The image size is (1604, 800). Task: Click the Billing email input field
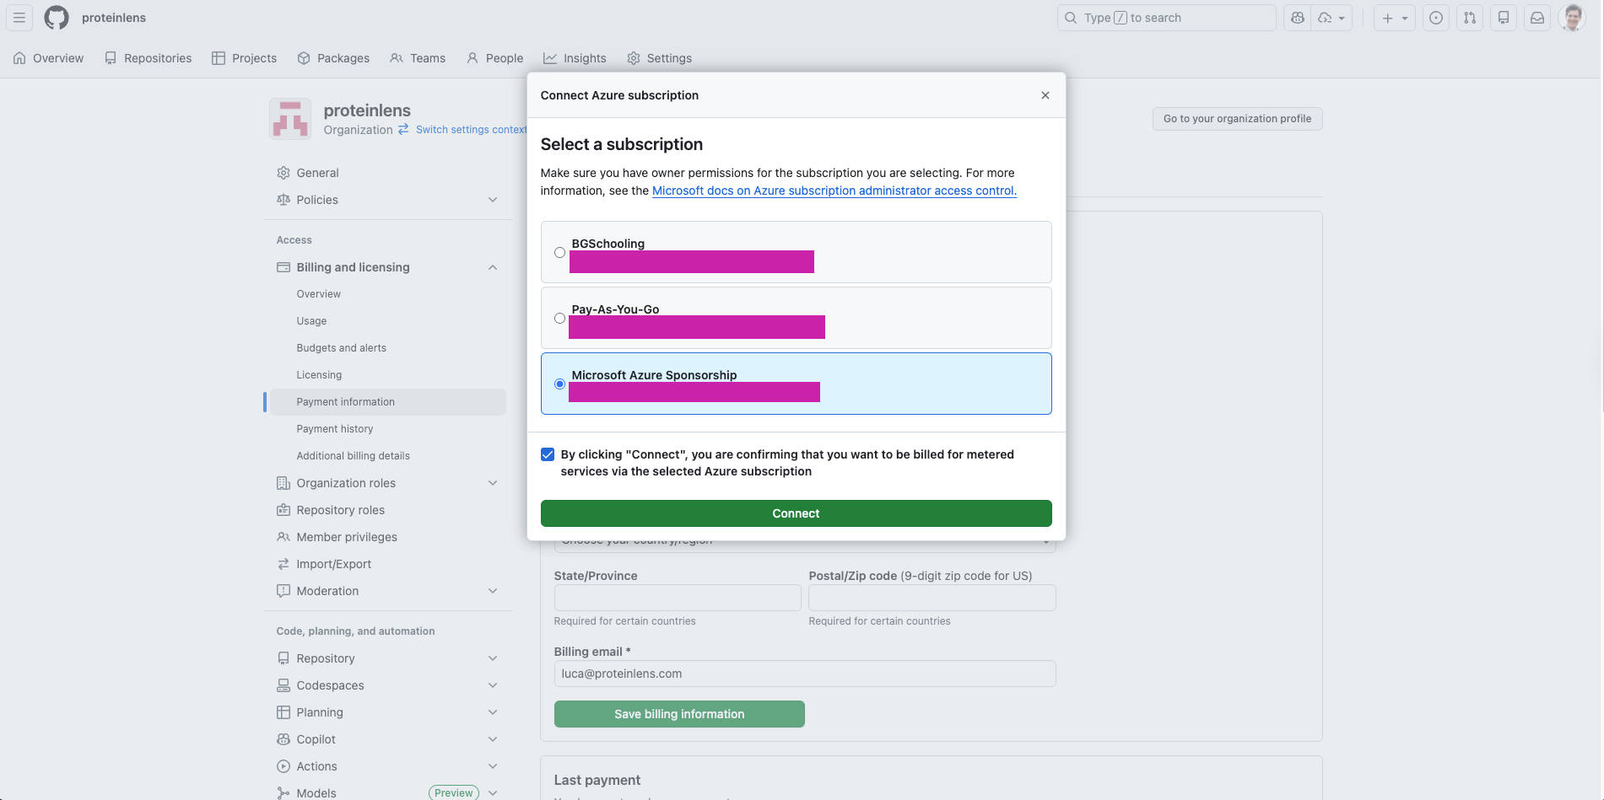[x=804, y=674]
